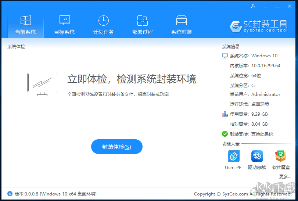Click the version info icon in status bar

click(10, 194)
